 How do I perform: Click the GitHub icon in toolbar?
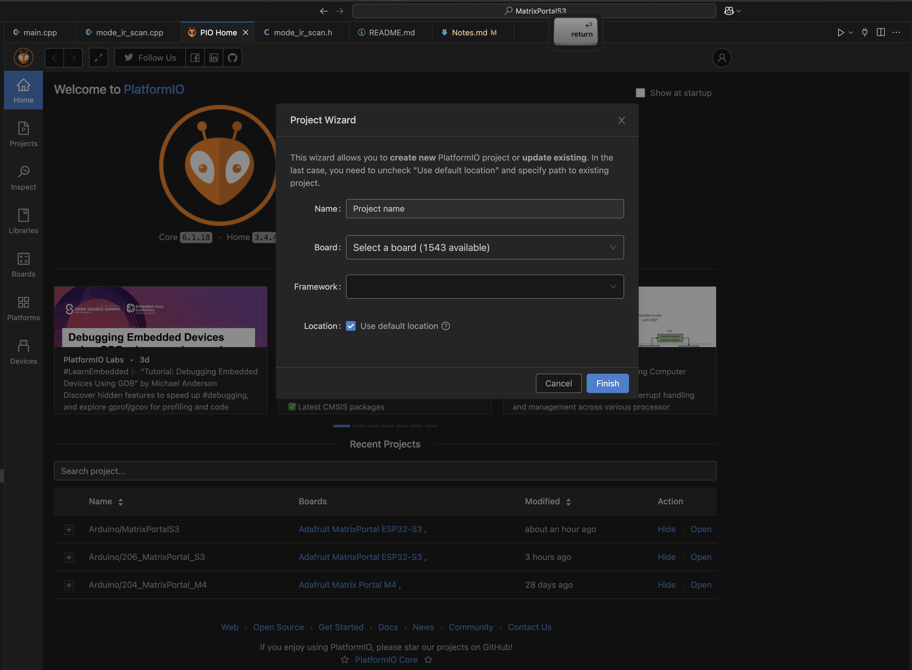pyautogui.click(x=232, y=57)
